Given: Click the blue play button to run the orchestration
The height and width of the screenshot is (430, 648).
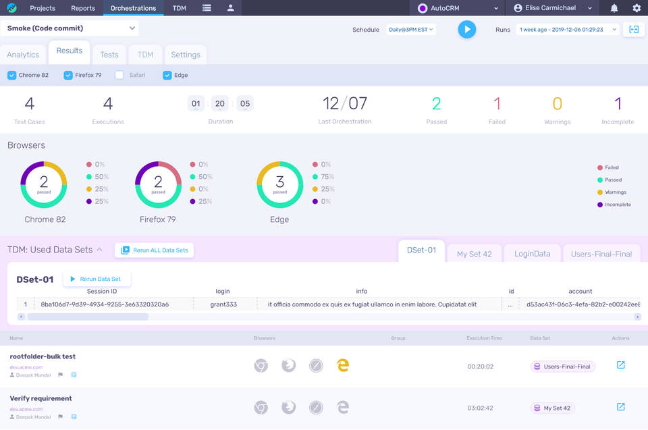Looking at the screenshot, I should point(466,29).
